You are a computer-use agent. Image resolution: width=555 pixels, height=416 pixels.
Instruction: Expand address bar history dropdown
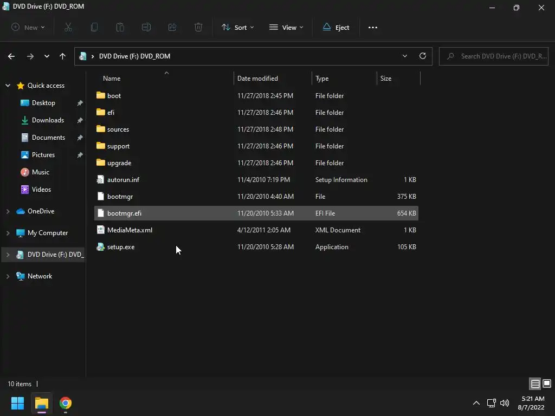pos(404,56)
